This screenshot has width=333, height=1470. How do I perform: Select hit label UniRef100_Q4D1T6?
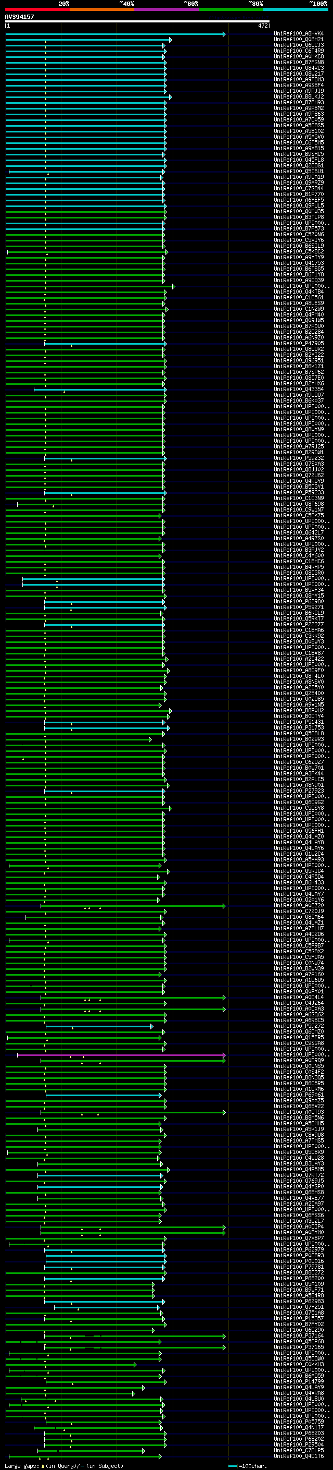[299, 1456]
